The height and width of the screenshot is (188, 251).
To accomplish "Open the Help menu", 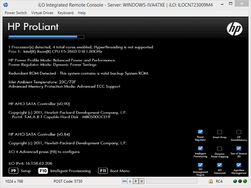I will tap(82, 13).
